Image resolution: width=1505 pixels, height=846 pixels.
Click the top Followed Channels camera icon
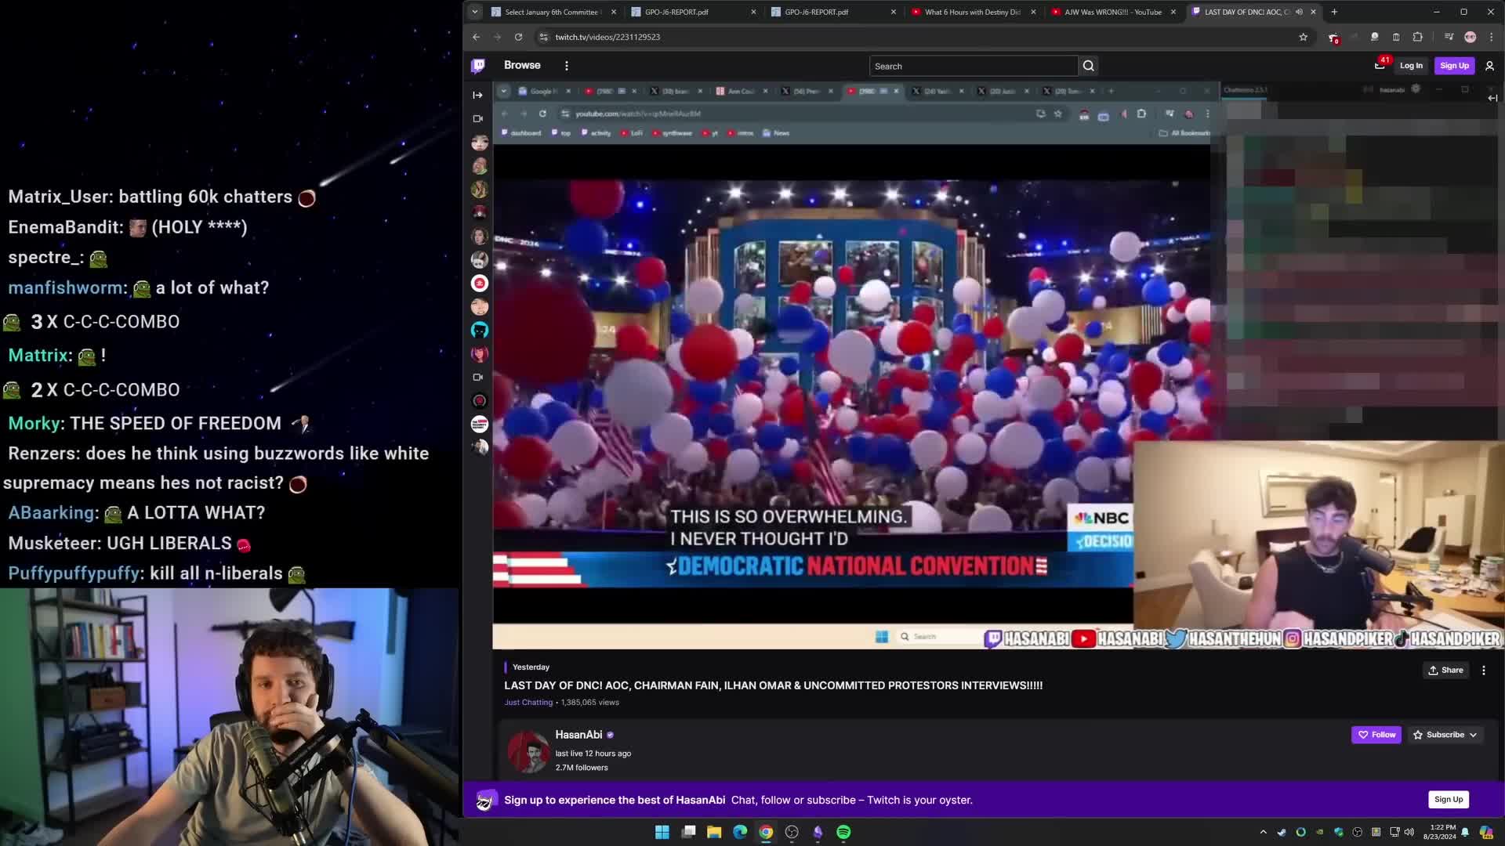pos(478,118)
